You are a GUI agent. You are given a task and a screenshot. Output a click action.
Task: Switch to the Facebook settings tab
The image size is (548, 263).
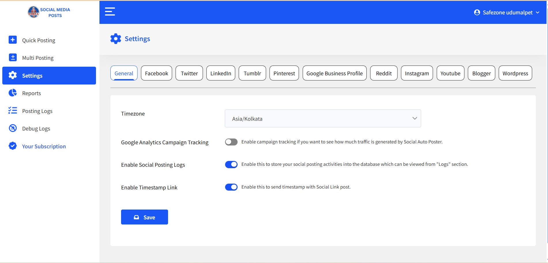[156, 73]
